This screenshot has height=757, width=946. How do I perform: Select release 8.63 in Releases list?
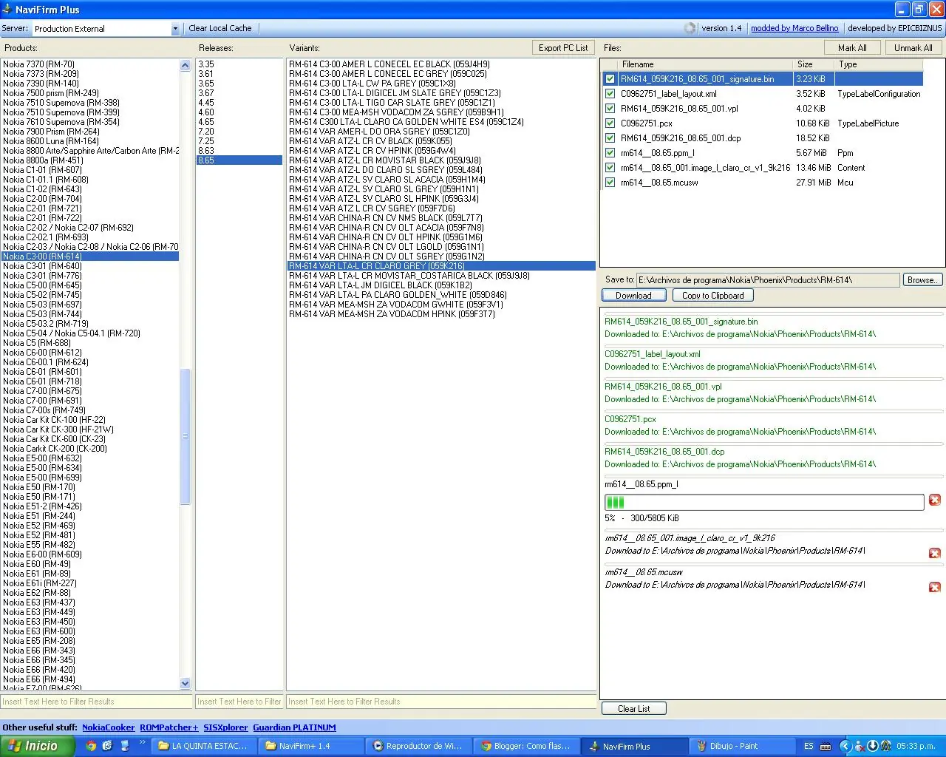point(206,151)
